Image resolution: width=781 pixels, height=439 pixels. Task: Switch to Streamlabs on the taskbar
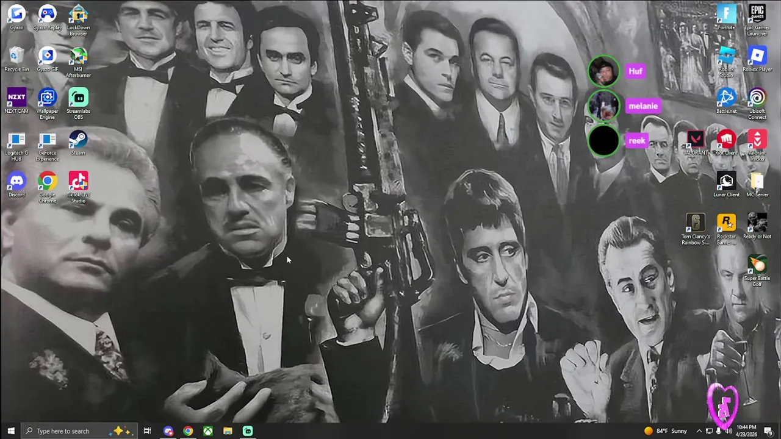coord(248,431)
